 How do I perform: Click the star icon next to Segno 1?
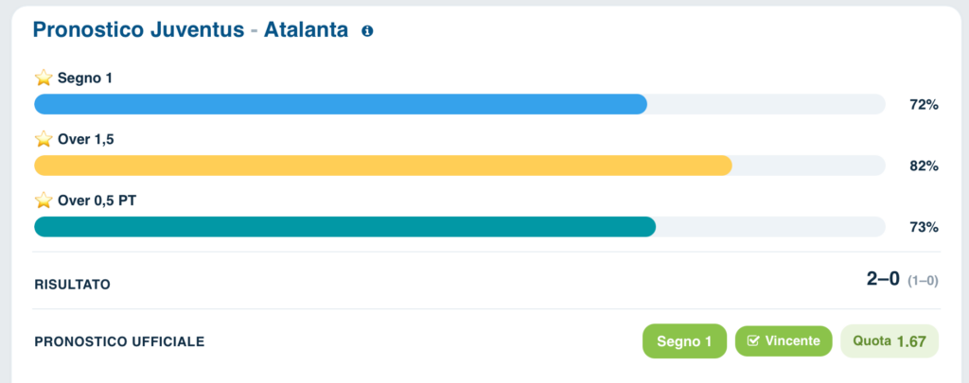pyautogui.click(x=44, y=78)
